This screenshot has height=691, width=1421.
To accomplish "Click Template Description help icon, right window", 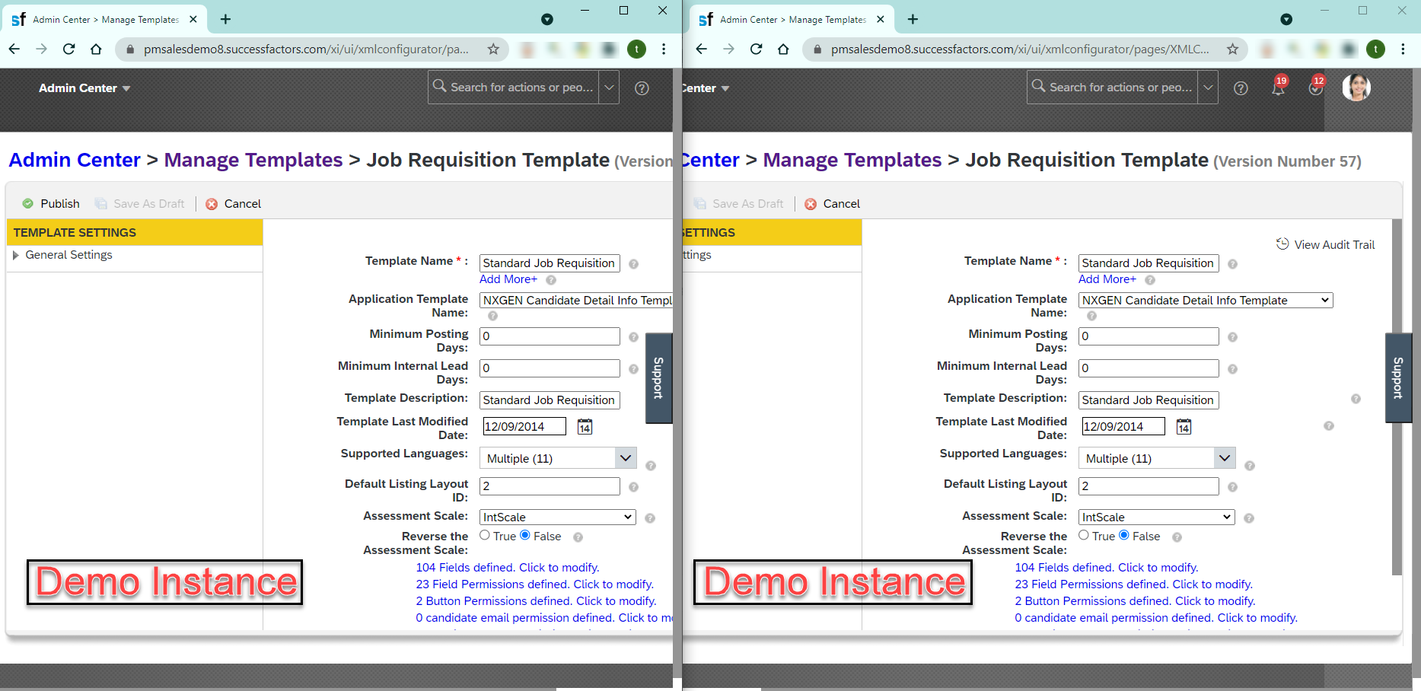I will point(1356,399).
